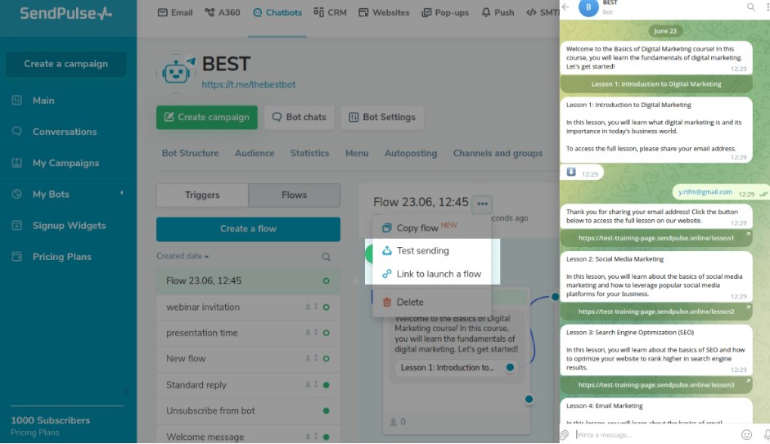Open My Campaigns in the sidebar

65,163
